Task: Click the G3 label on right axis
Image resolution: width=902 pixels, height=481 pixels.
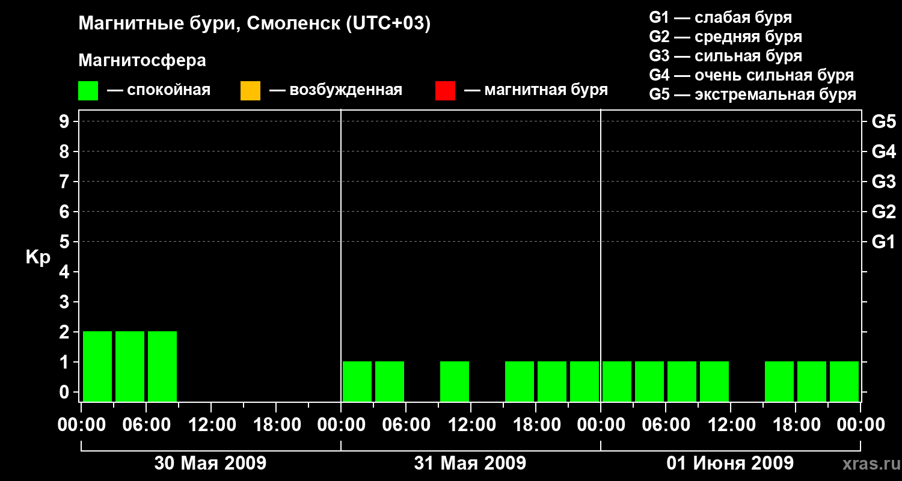Action: [884, 182]
